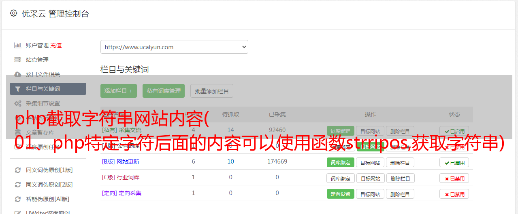Toggle 已禁用 status of 行业词库
The height and width of the screenshot is (214, 518).
[454, 178]
